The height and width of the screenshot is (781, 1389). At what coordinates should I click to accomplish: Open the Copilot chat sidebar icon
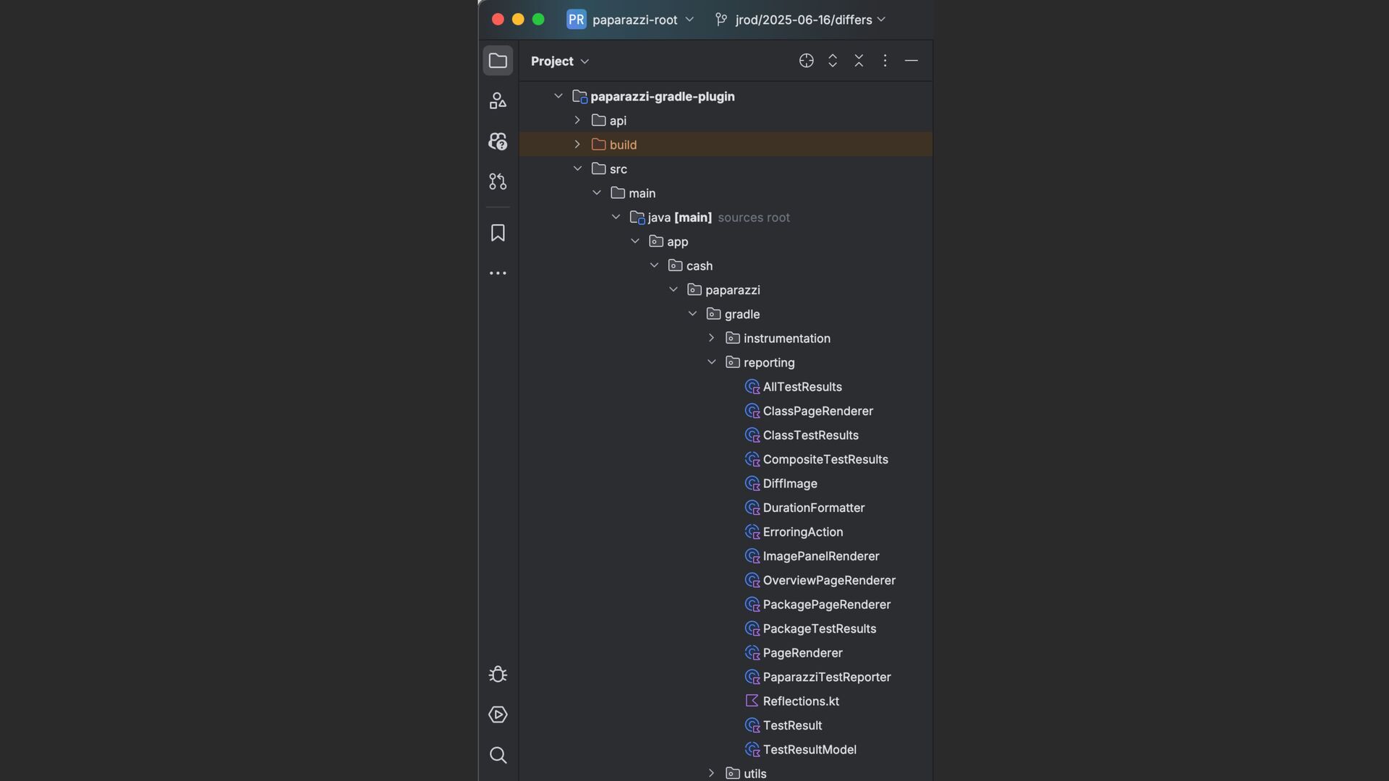click(498, 141)
